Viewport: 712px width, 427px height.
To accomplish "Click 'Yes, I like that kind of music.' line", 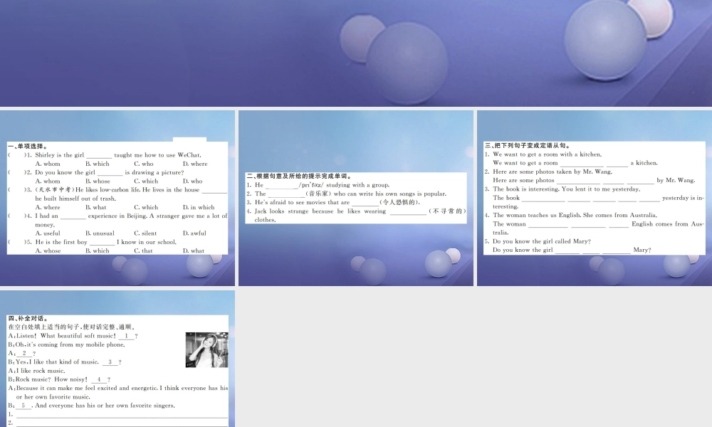I will 65,362.
